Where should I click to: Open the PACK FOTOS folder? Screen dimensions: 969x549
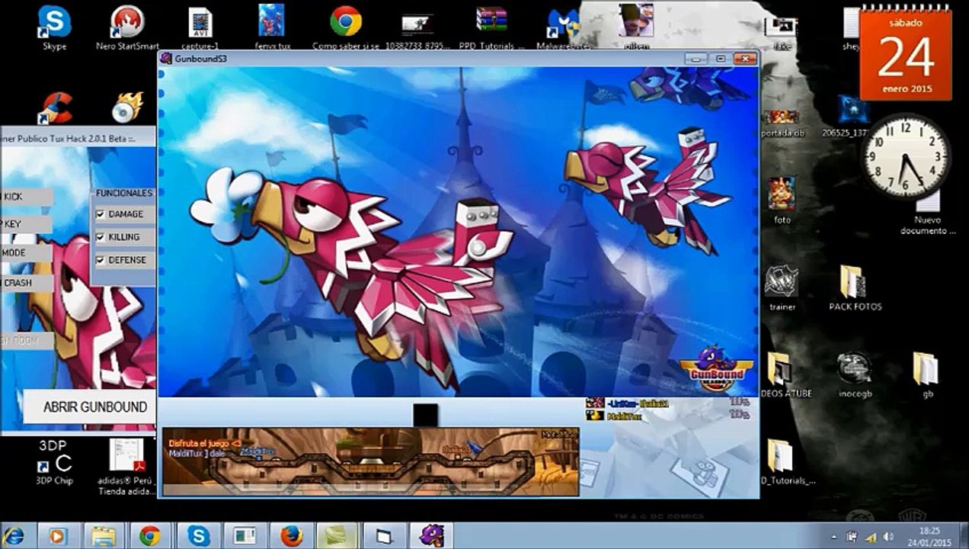coord(855,287)
